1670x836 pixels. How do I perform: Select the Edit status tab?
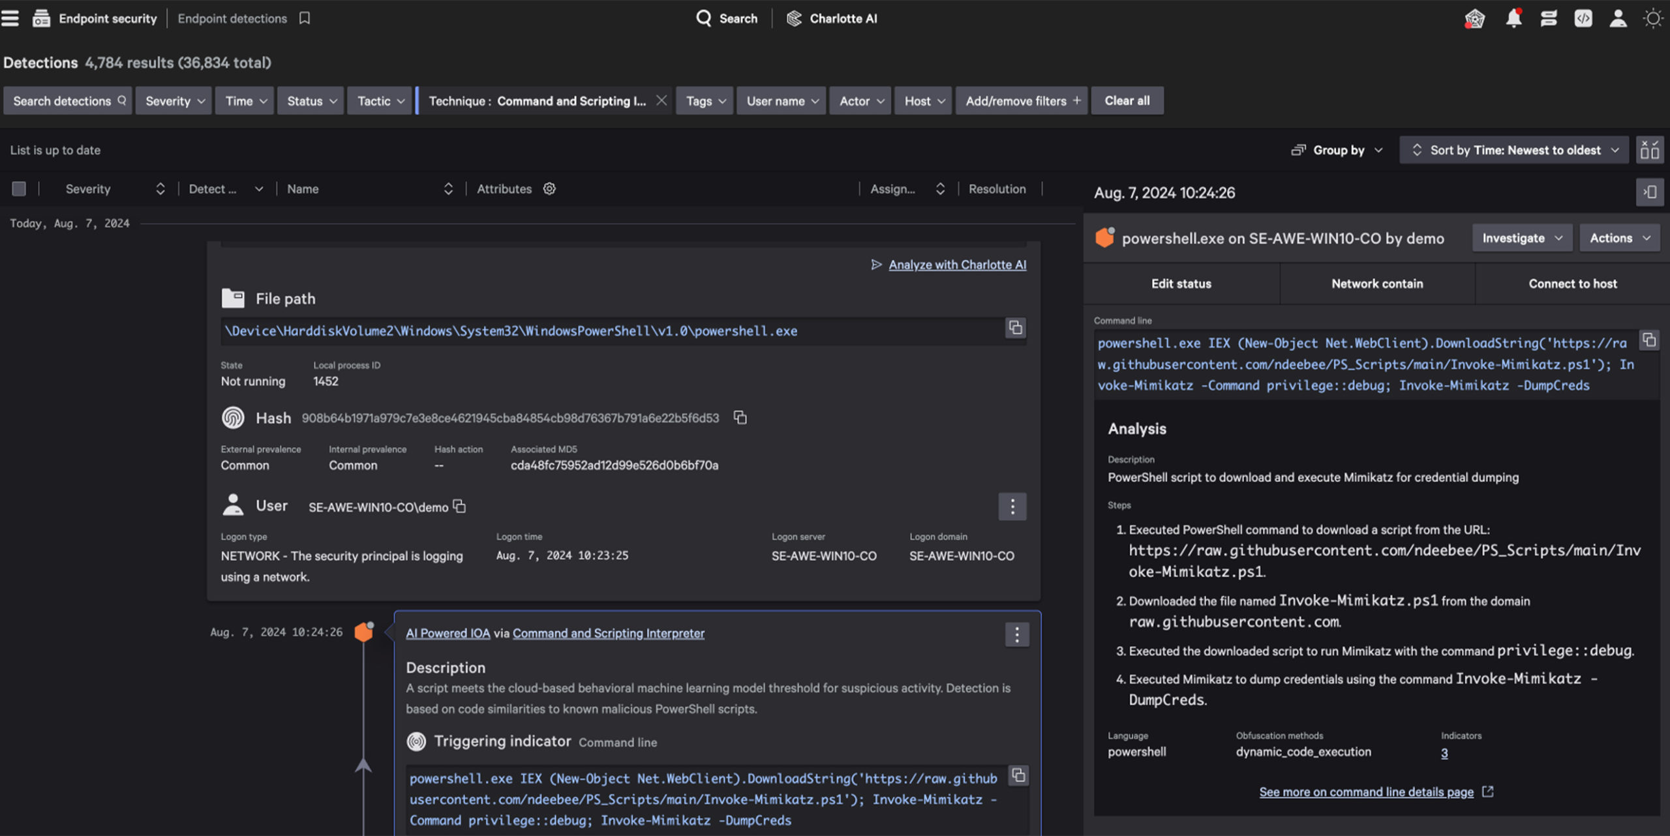(x=1181, y=284)
